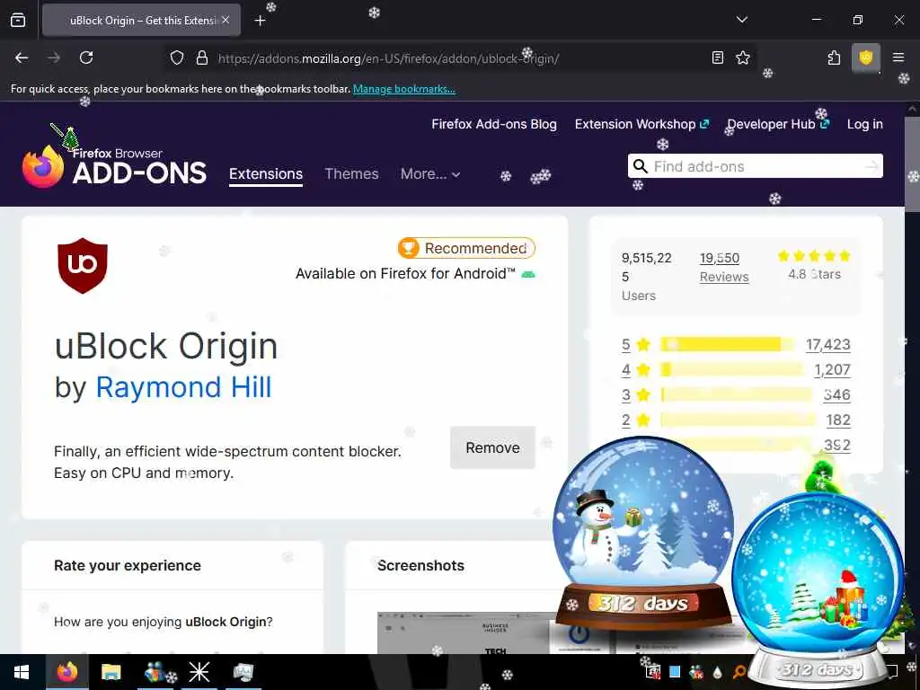Submit search arrow in Find add-ons
The height and width of the screenshot is (690, 920).
pos(871,166)
